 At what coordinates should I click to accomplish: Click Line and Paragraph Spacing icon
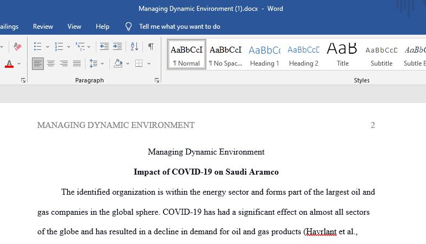point(94,63)
